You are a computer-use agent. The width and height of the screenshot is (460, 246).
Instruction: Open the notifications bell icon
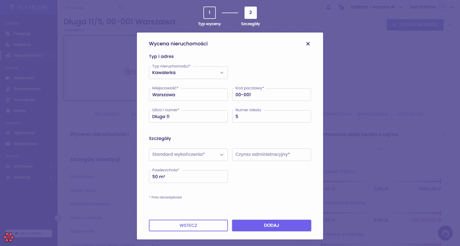(x=329, y=7)
